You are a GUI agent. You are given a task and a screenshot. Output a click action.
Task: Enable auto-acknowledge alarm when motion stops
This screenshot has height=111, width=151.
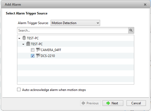[x=19, y=90]
